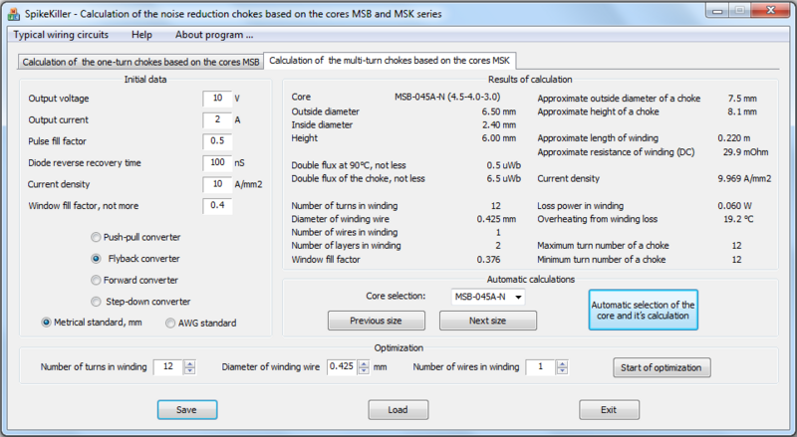797x437 pixels.
Task: Edit the Window fill factor field
Action: point(217,206)
